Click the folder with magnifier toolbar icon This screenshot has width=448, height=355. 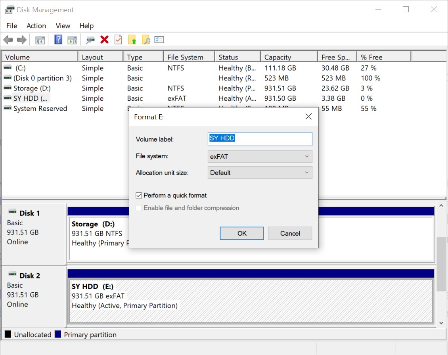(146, 40)
